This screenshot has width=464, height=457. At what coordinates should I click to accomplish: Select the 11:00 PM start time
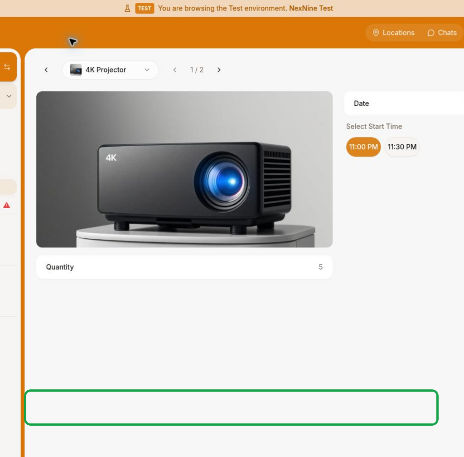click(363, 147)
